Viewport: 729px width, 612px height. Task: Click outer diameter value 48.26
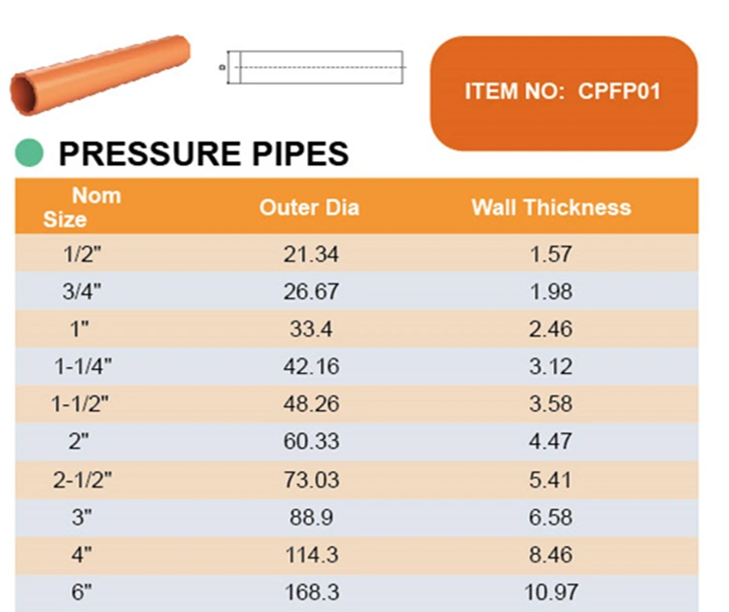pos(311,404)
